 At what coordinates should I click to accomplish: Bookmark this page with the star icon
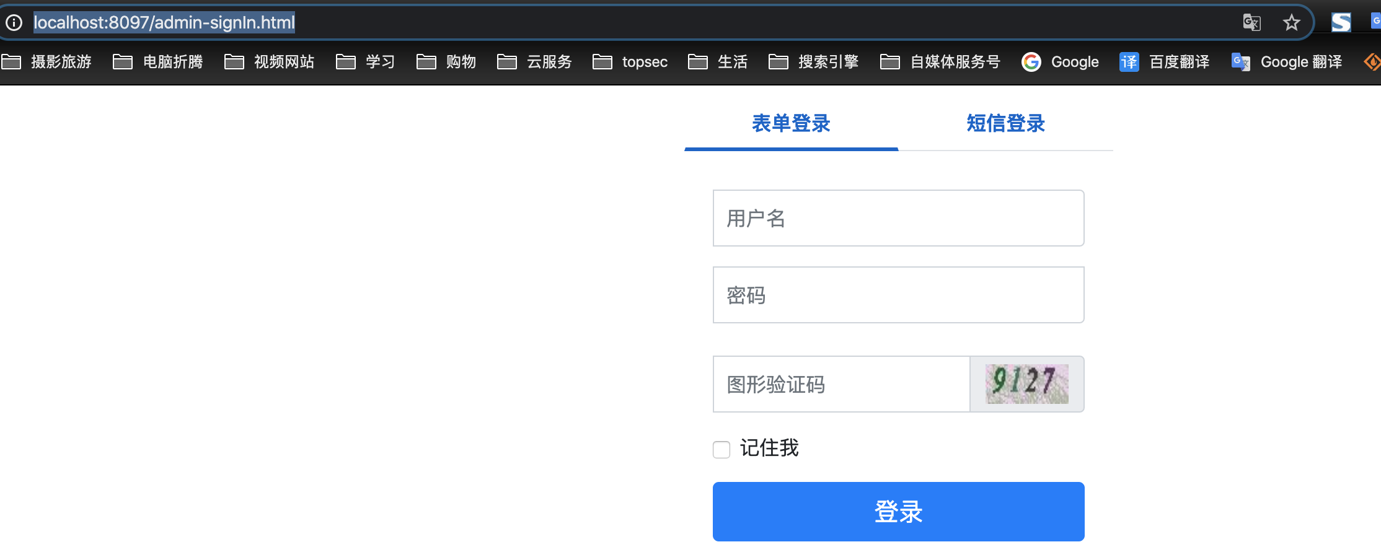click(1292, 23)
